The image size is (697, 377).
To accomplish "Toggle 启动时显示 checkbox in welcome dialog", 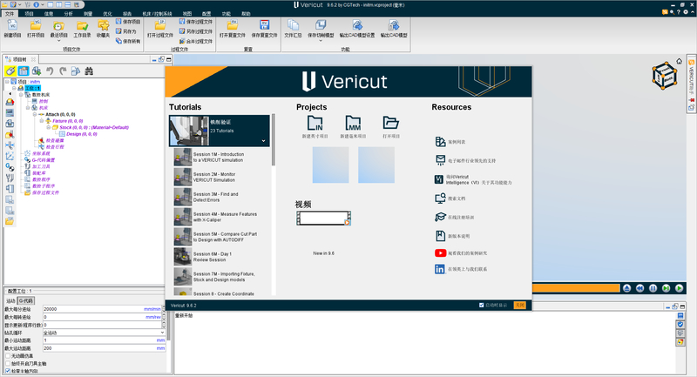I will 482,305.
